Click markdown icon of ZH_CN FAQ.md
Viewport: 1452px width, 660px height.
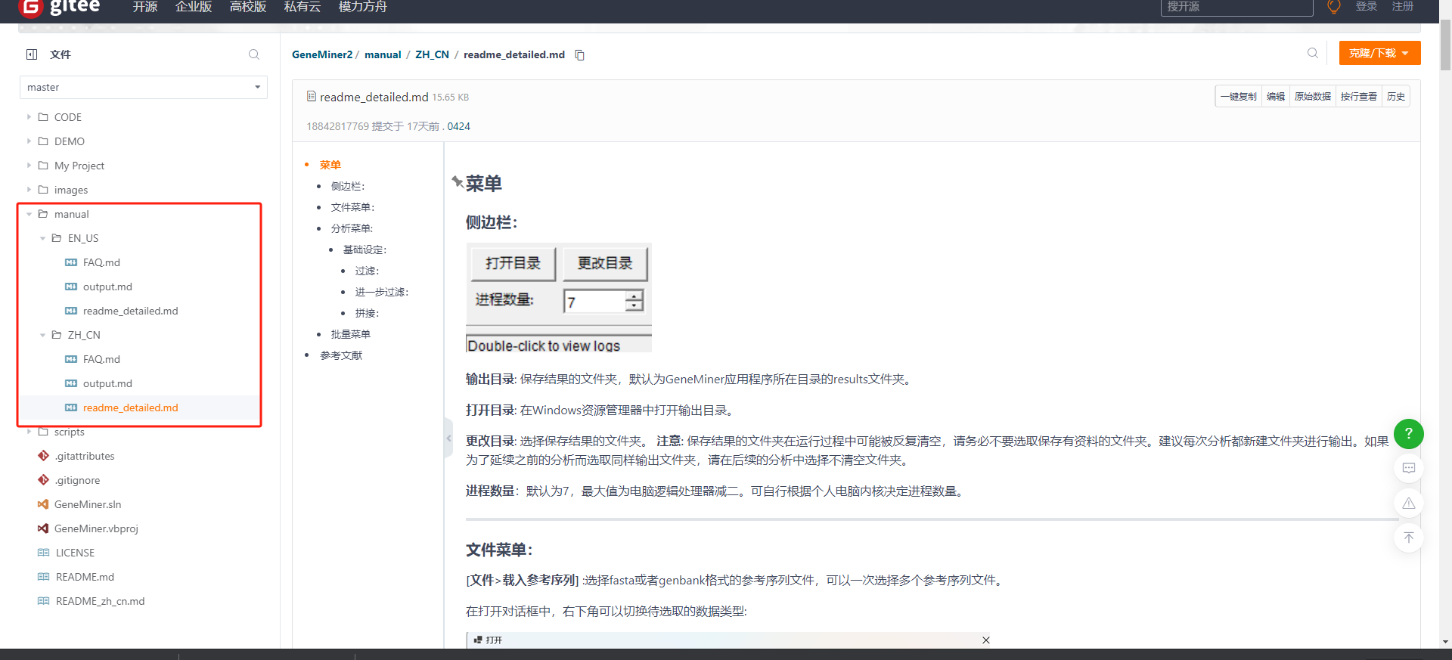[71, 359]
